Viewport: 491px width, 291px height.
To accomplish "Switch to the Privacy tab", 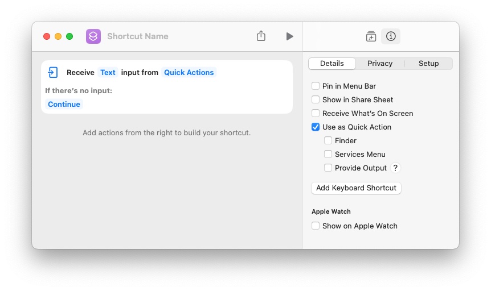I will pos(380,64).
